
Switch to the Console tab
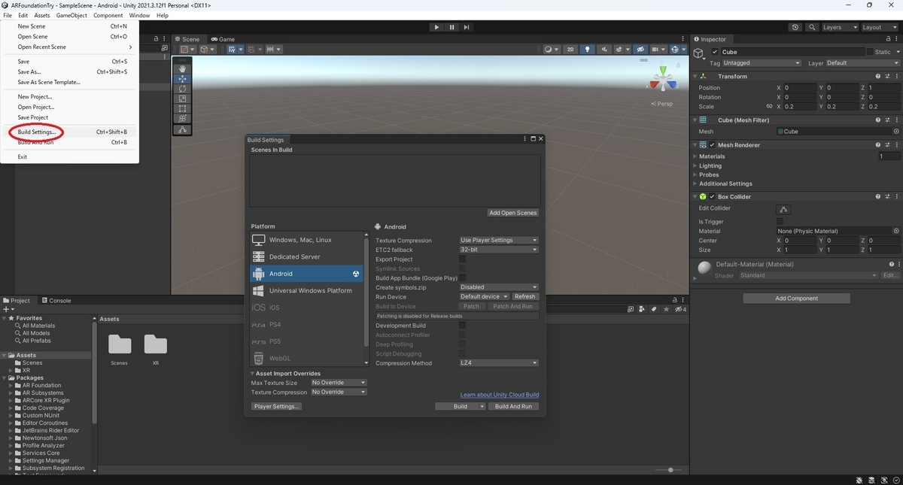56,301
